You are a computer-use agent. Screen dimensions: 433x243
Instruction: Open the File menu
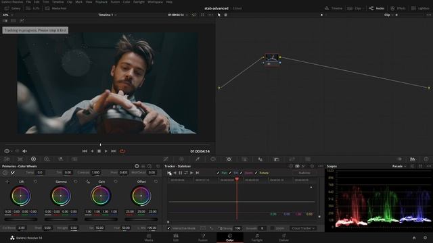28,1
